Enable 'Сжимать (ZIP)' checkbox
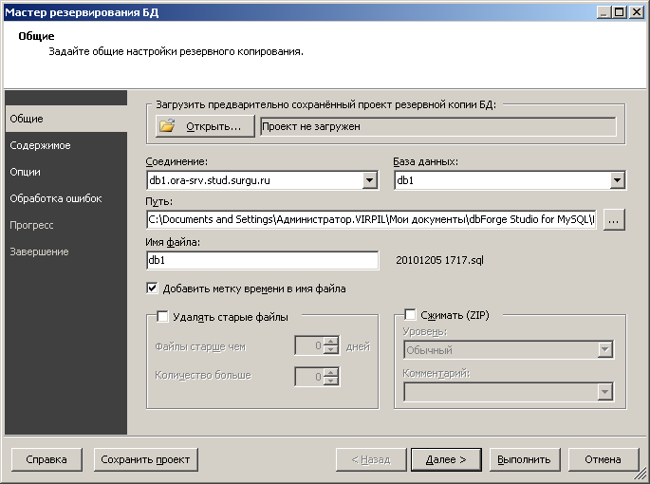This screenshot has width=650, height=484. 410,315
